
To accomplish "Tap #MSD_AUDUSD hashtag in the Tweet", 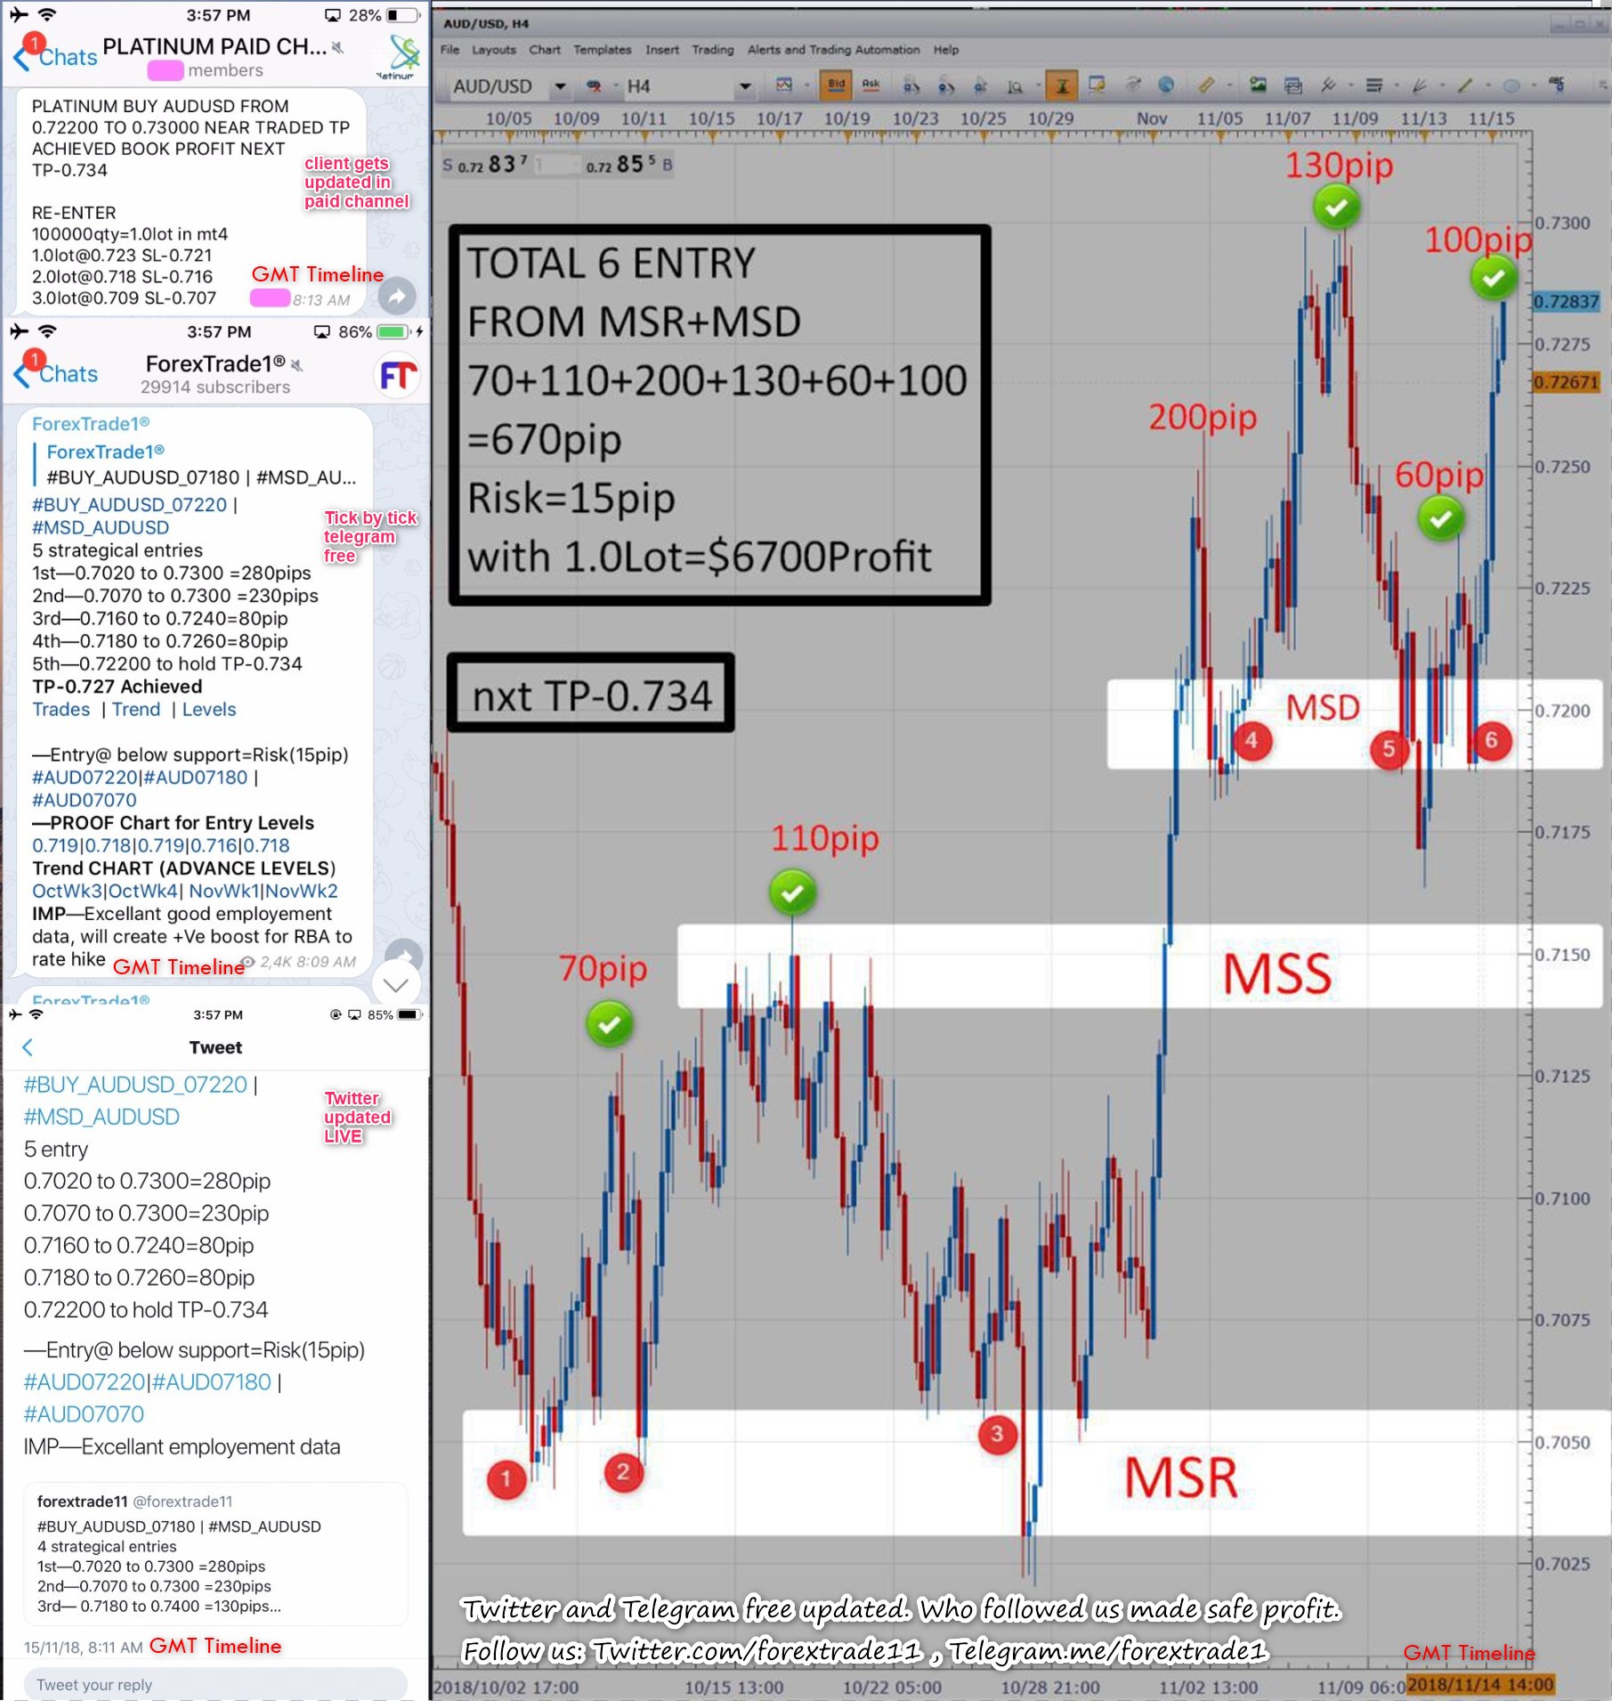I will click(x=101, y=1117).
